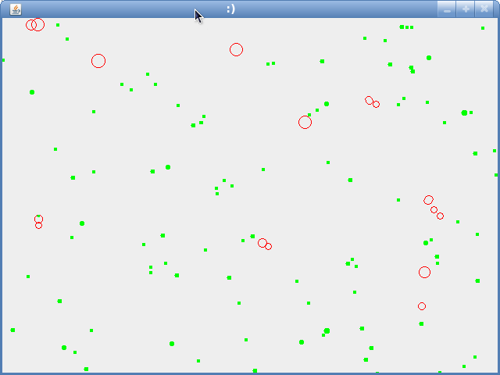500x375 pixels.
Task: Click the last circle in the diagonal chain of three red circles
Action: (440, 216)
